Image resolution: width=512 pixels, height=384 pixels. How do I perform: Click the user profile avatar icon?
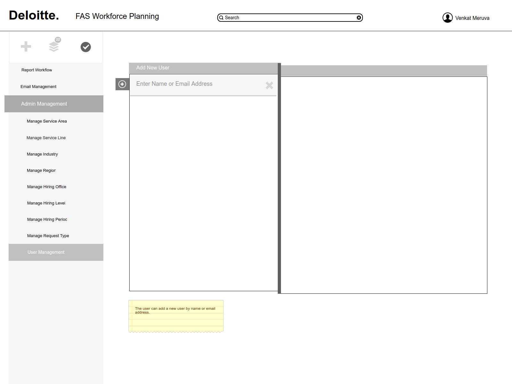pos(448,18)
